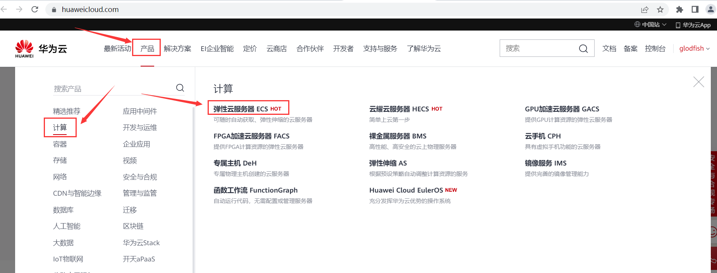Open the EI企业智能 menu

(217, 48)
